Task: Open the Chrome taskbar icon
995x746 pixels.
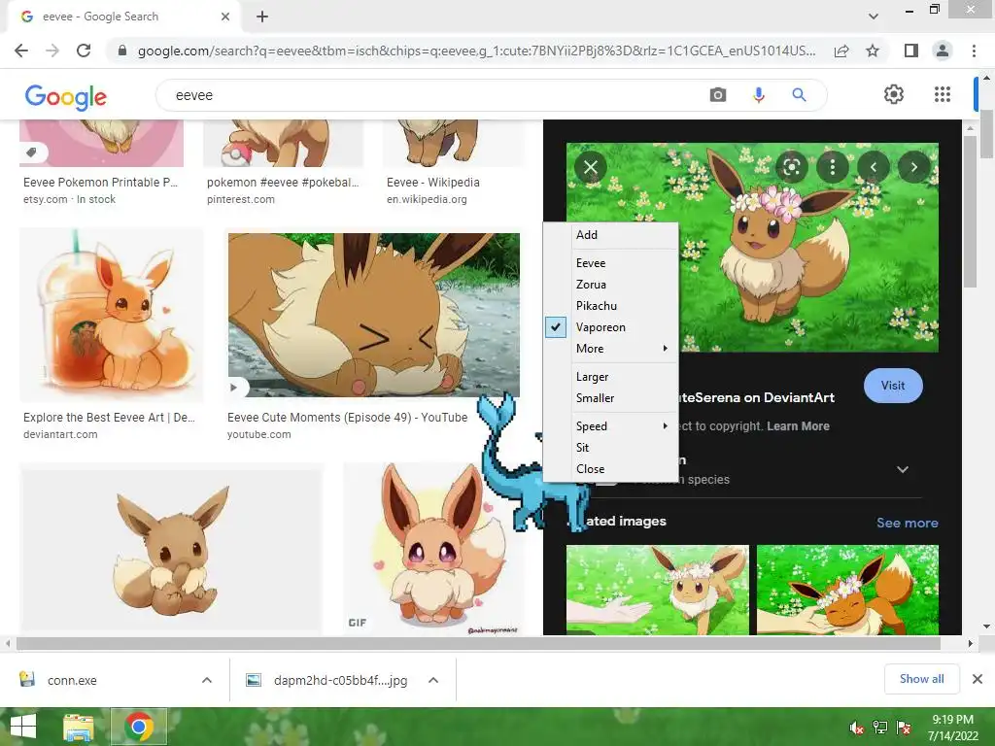Action: click(139, 727)
